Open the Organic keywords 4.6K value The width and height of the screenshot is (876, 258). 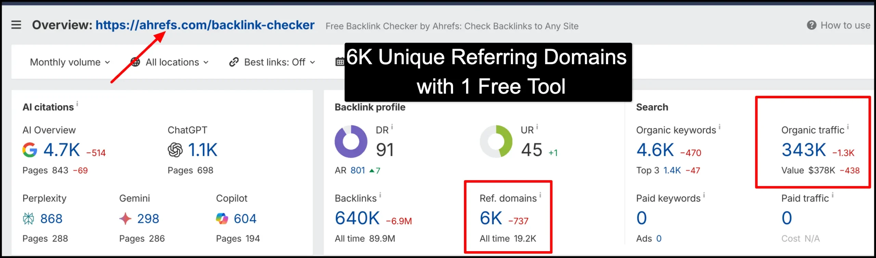coord(655,150)
